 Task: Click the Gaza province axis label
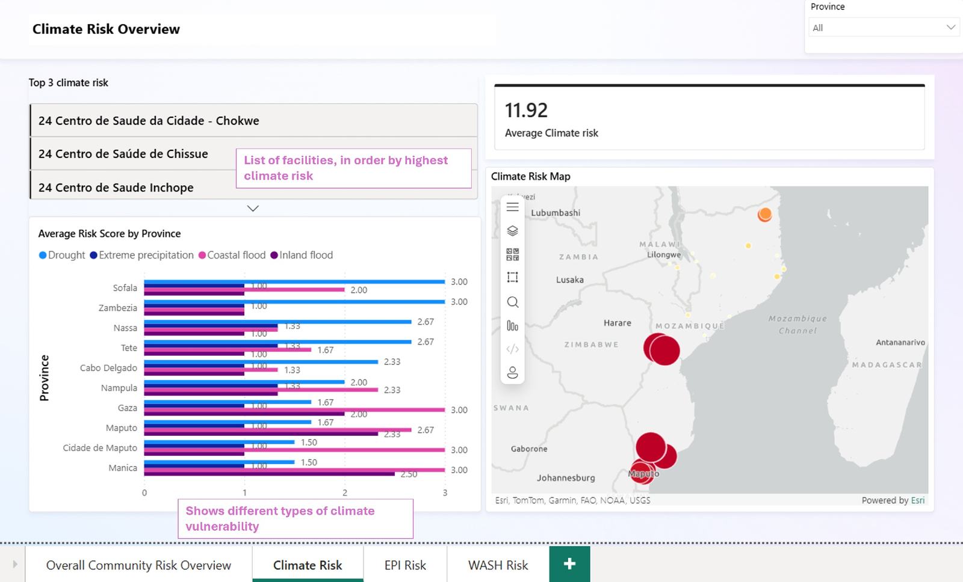(x=127, y=408)
